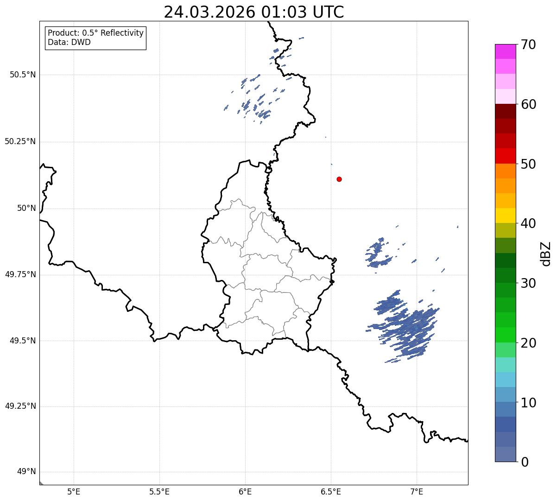Pick the dark maroon swatch just below 60 dBZ
The image size is (557, 501).
(x=505, y=111)
